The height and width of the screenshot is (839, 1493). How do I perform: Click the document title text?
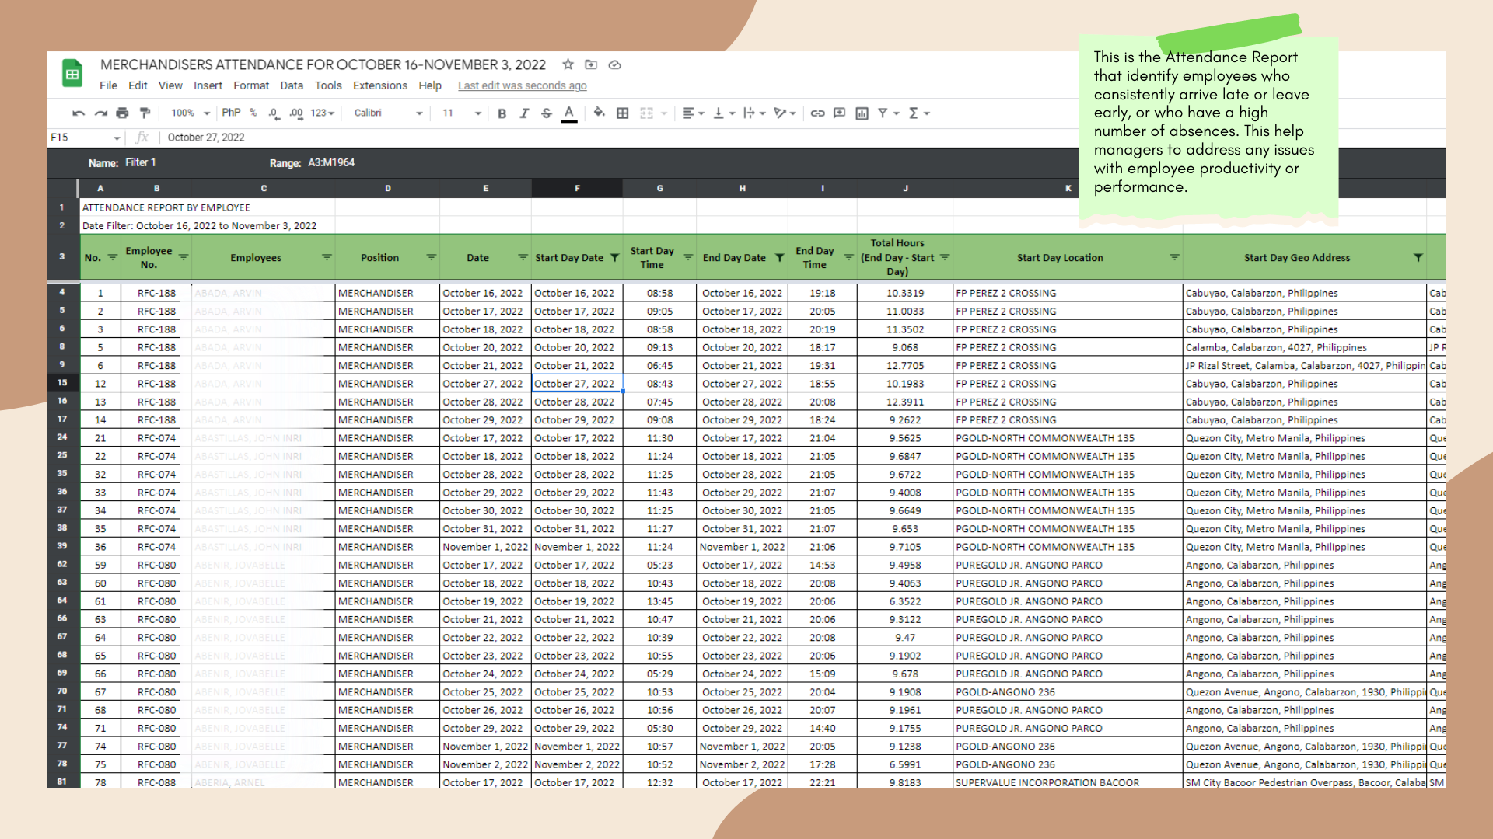tap(323, 64)
